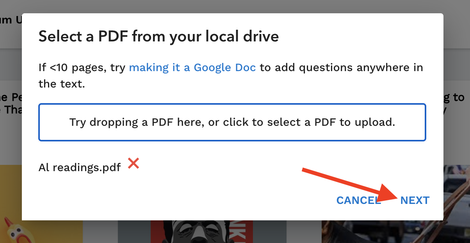Click the PDF drop zone to browse files
Screen dimensions: 470x243
[232, 122]
